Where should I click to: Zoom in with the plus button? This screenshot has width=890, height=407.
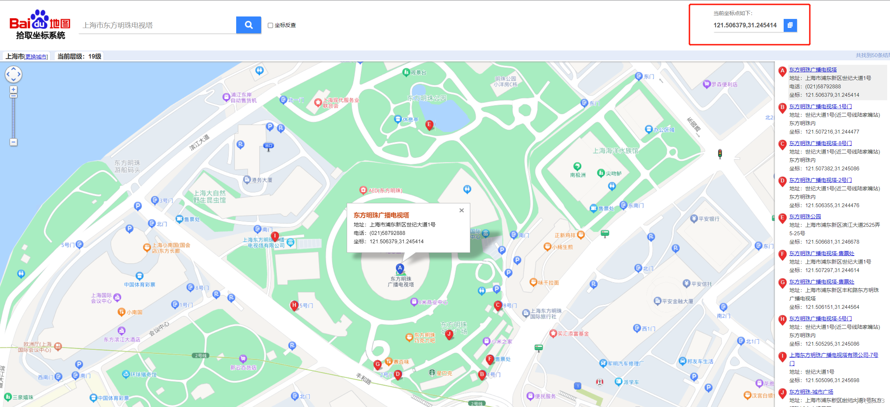click(13, 90)
